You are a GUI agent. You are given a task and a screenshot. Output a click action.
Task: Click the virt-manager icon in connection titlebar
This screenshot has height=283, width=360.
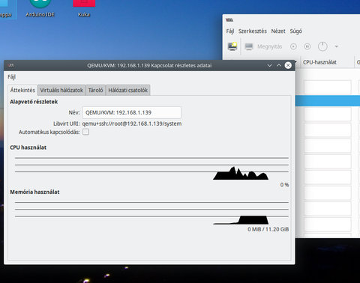point(10,65)
